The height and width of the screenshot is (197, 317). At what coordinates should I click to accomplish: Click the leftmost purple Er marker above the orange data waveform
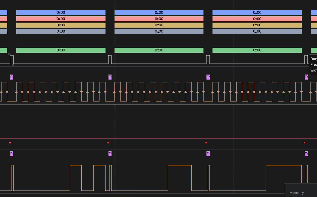click(x=12, y=154)
